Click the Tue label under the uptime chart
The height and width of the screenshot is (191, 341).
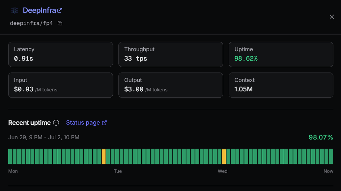coord(118,171)
